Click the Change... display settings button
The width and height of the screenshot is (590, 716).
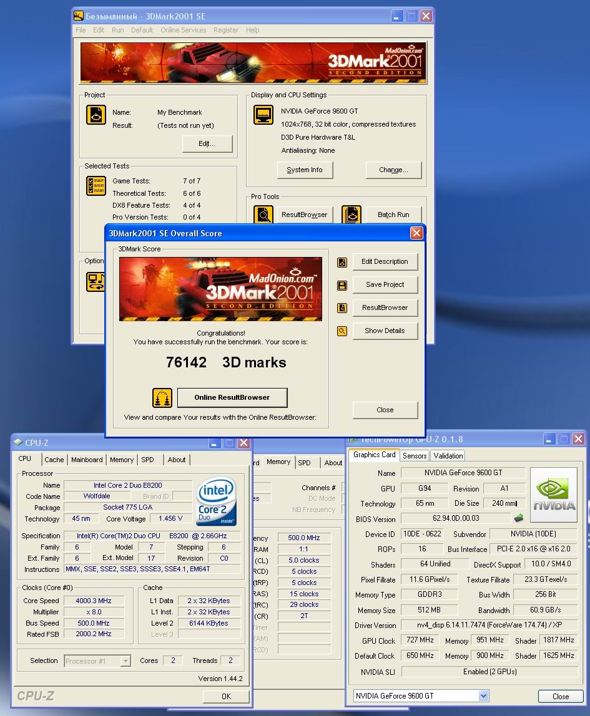pyautogui.click(x=393, y=170)
